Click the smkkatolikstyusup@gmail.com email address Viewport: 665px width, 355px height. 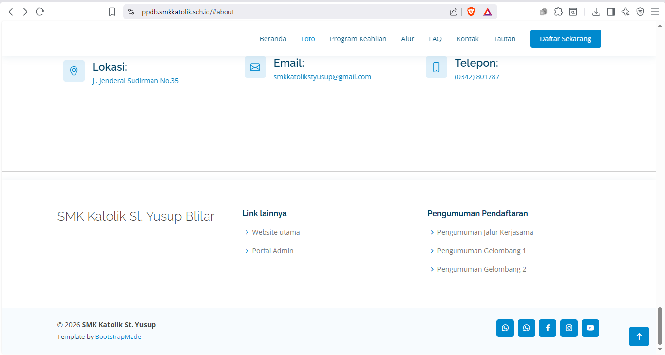point(323,77)
